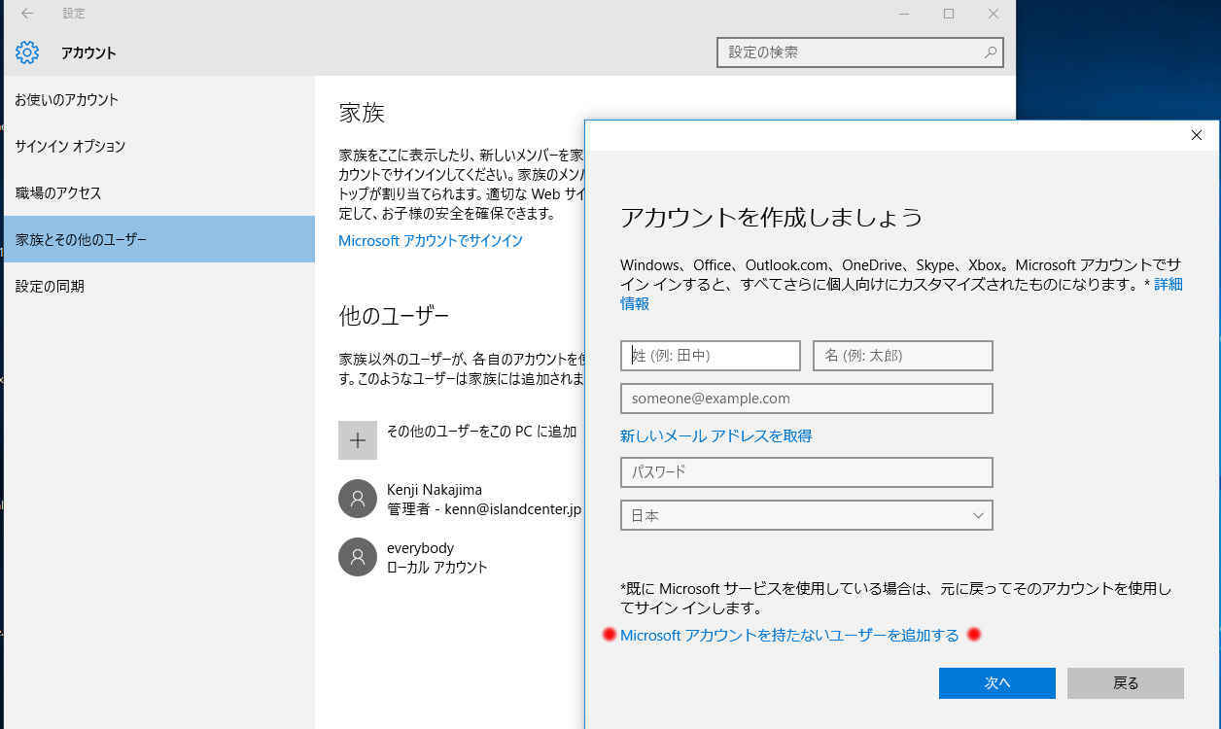Viewport: 1221px width, 729px height.
Task: Open 職場のアクセス section
Action: click(157, 192)
